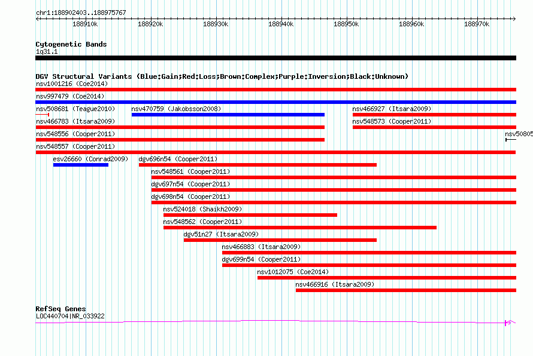Click the 188950k ruler tick label
The width and height of the screenshot is (533, 356).
346,24
